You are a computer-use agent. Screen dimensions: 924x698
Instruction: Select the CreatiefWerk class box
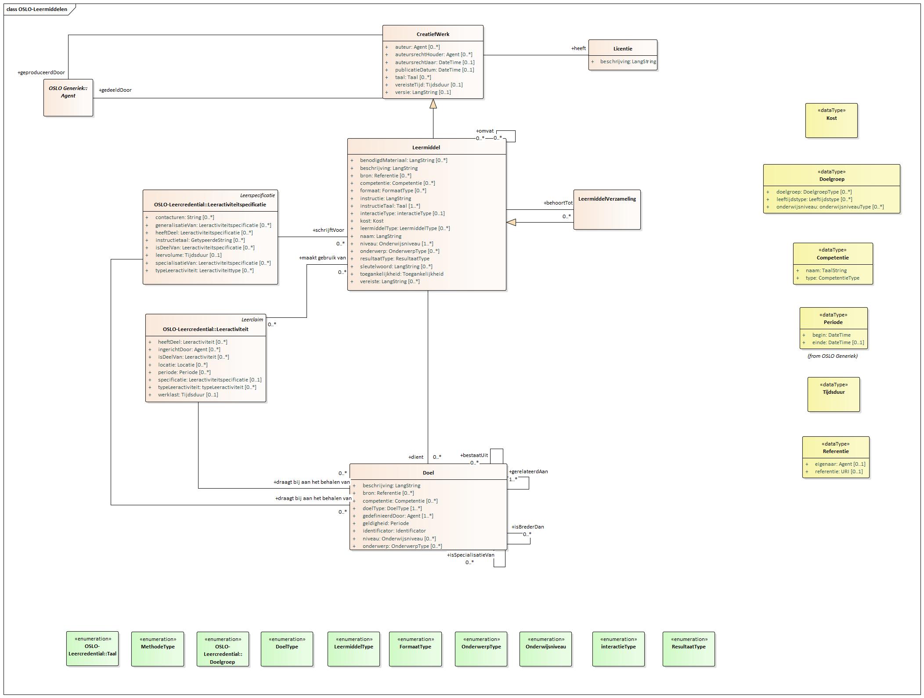433,34
